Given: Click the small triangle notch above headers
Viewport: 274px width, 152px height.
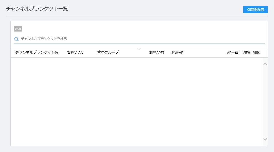Looking at the screenshot, I should (x=139, y=49).
